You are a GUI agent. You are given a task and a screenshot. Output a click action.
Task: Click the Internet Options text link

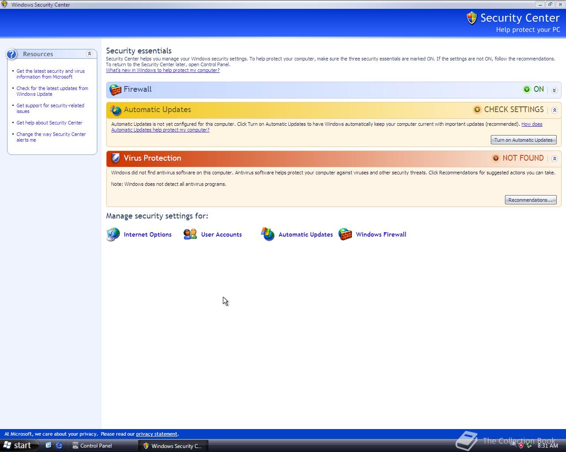point(148,234)
